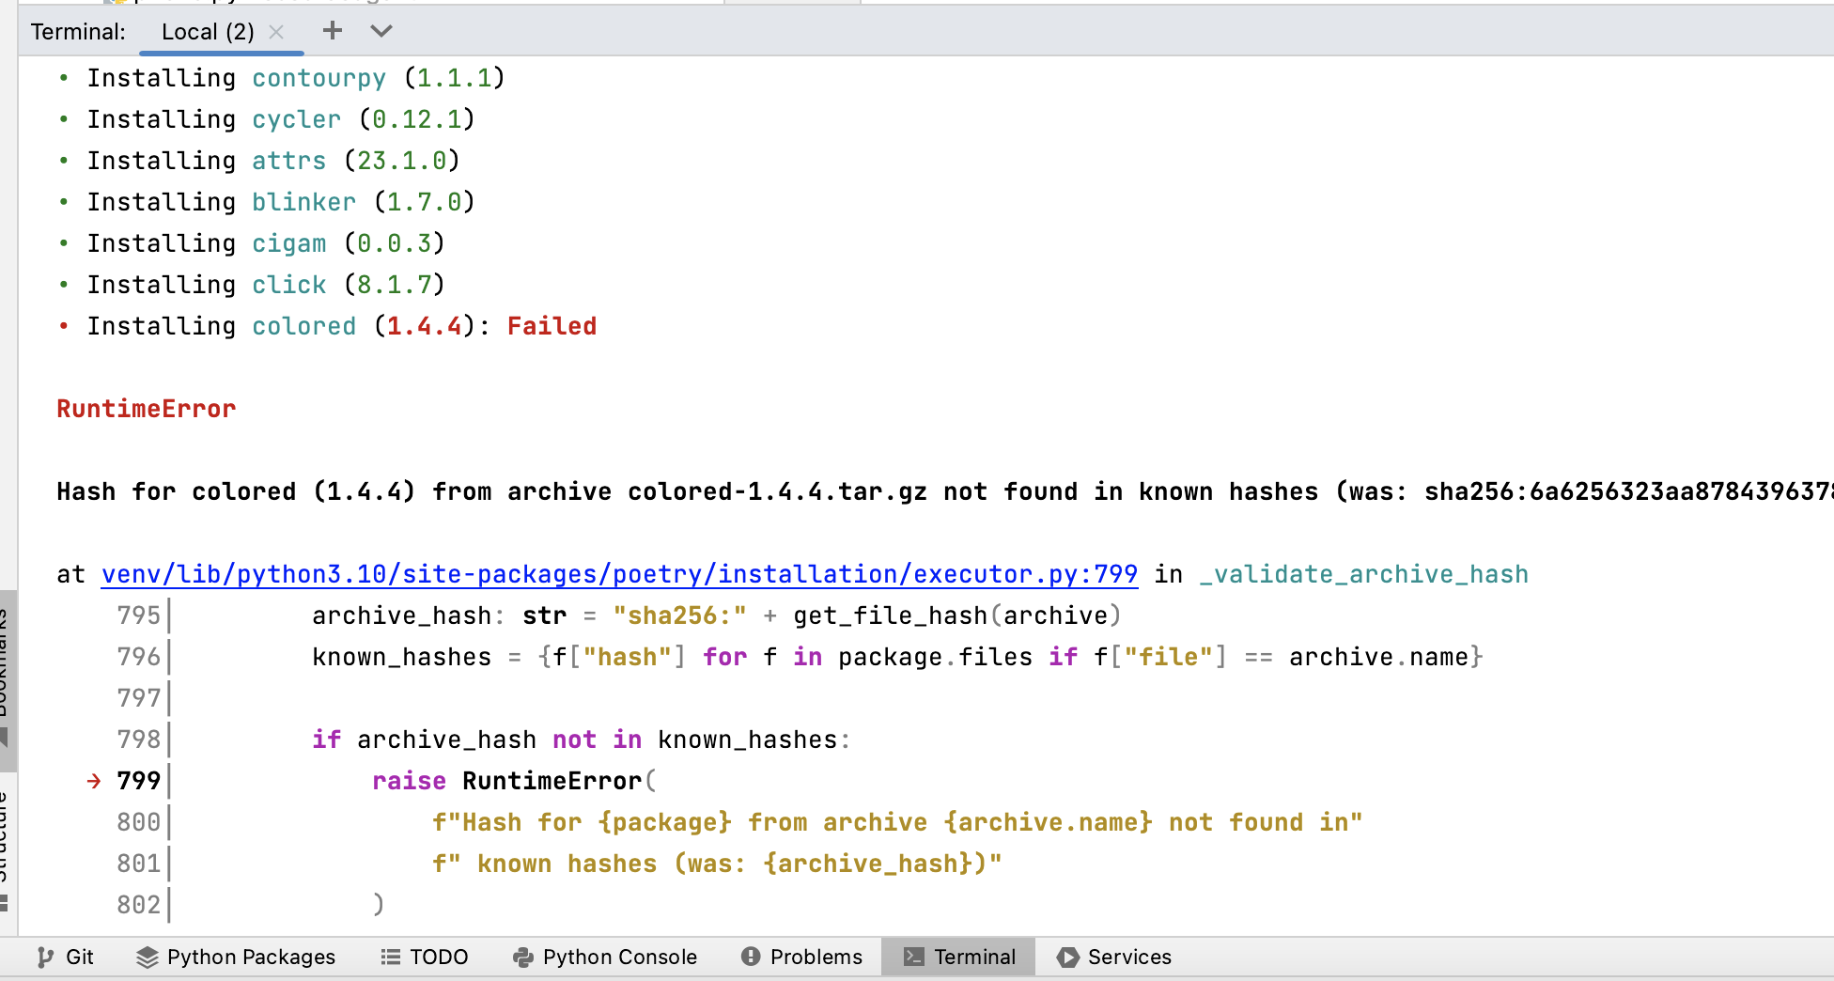This screenshot has width=1834, height=981.
Task: Add a new terminal session tab
Action: click(x=332, y=31)
